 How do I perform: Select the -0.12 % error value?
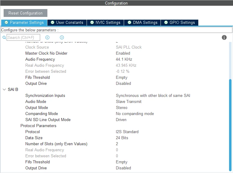(x=123, y=71)
